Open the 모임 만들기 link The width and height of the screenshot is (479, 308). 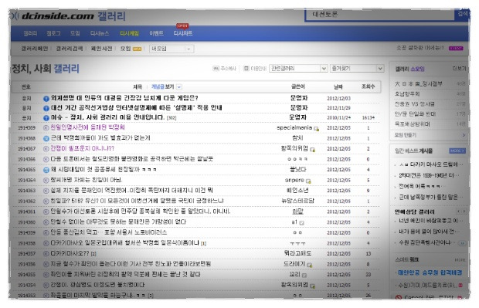click(406, 135)
